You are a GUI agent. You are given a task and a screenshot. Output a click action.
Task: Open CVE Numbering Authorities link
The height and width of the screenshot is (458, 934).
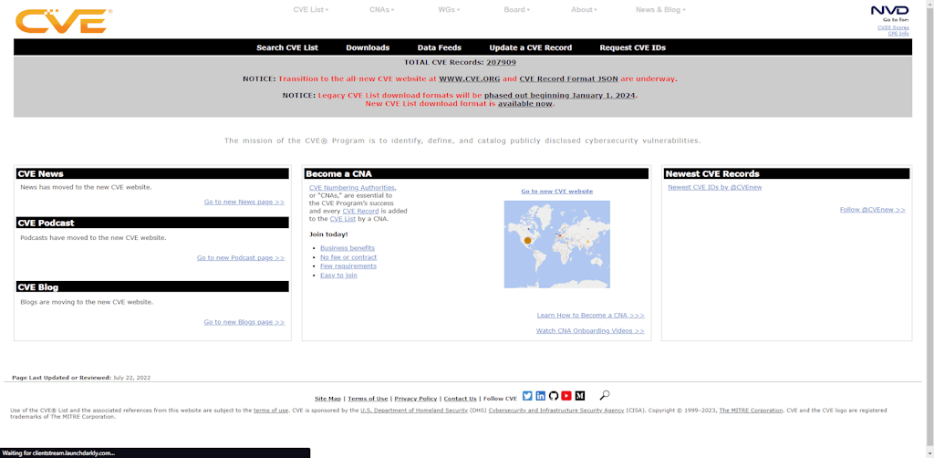(x=351, y=188)
